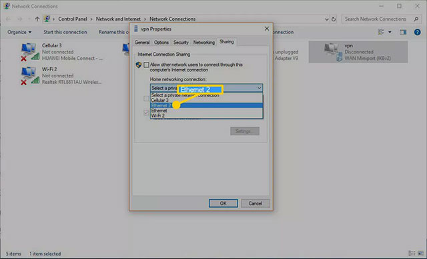The image size is (427, 259).
Task: Click the back navigation arrow
Action: 8,19
